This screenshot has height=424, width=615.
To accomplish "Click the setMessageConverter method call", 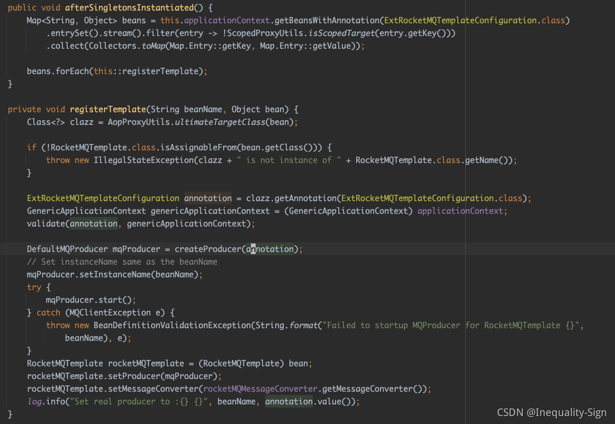I will coord(153,389).
